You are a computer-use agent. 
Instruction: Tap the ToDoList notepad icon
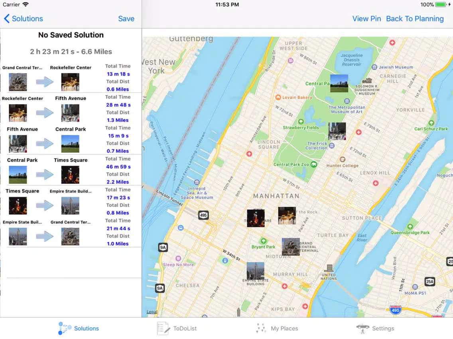pyautogui.click(x=163, y=328)
